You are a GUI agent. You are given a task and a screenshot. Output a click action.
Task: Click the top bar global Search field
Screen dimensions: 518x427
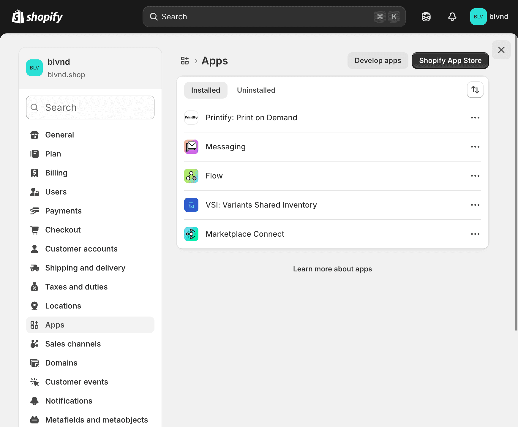pos(274,17)
